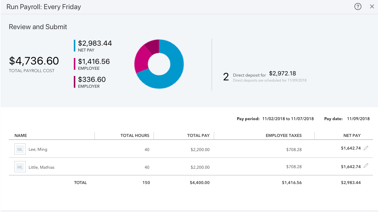
Task: Click the Pay date 11/09/2018 value
Action: 358,119
